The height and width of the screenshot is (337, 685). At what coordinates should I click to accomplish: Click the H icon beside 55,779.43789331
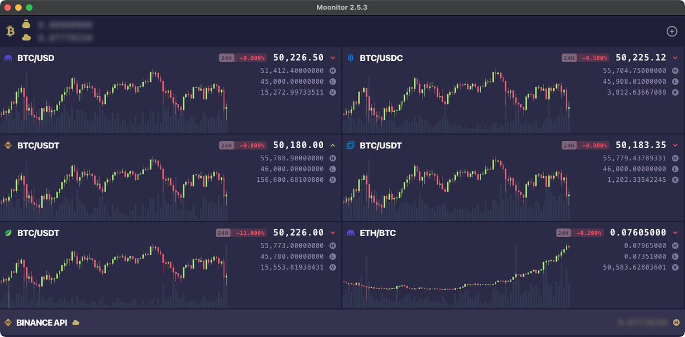click(x=675, y=158)
